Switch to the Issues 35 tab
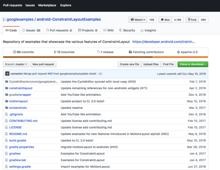The height and width of the screenshot is (170, 220). [x=31, y=30]
